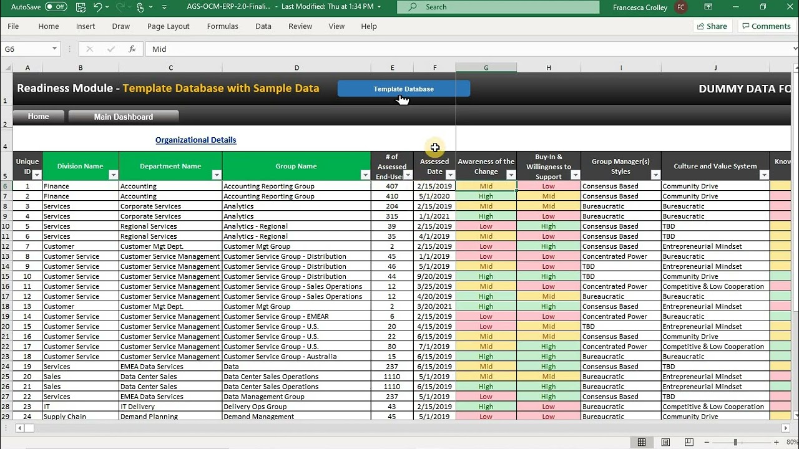Image resolution: width=799 pixels, height=449 pixels.
Task: Click the Insert Function fx icon
Action: [132, 49]
